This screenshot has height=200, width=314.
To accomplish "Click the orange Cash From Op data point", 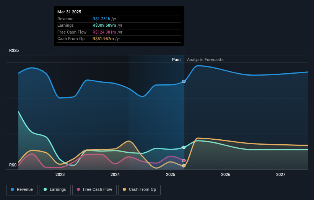I will (184, 166).
